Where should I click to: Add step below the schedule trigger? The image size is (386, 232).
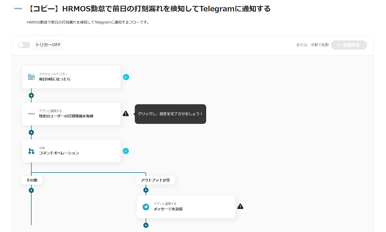point(31,95)
